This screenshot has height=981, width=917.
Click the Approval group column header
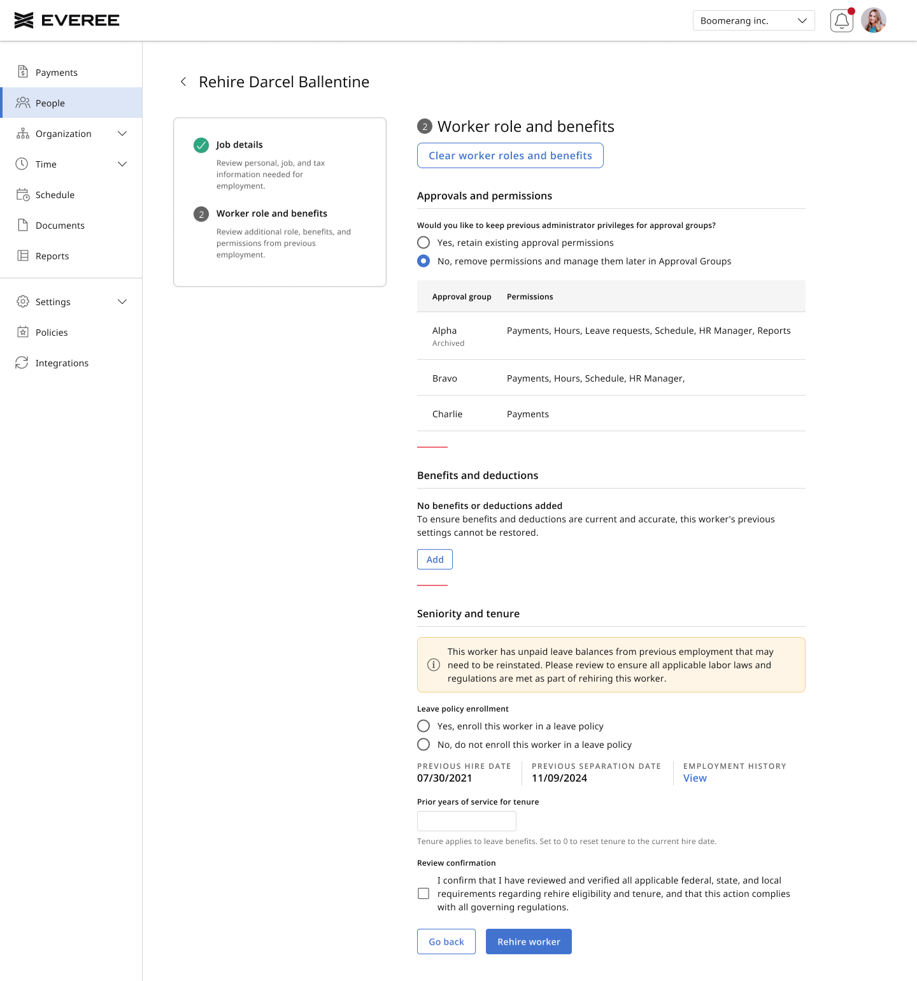462,296
